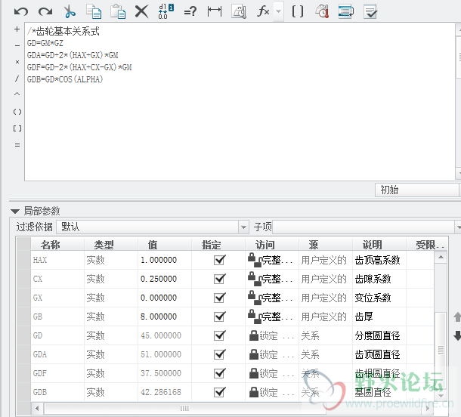Toggle dimension names/values switch icon
This screenshot has height=417, width=461.
[166, 11]
